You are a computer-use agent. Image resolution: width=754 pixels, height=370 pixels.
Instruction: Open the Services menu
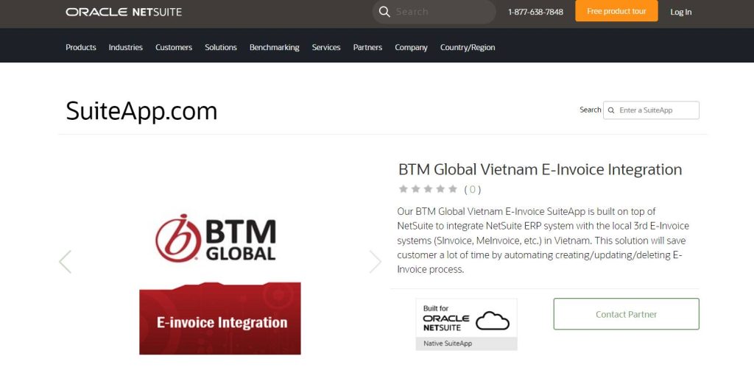[x=326, y=47]
